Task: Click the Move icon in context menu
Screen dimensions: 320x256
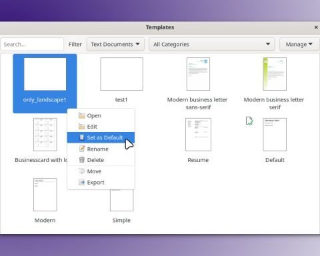Action: (82, 171)
